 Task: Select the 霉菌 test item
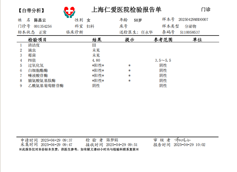coord(32,55)
